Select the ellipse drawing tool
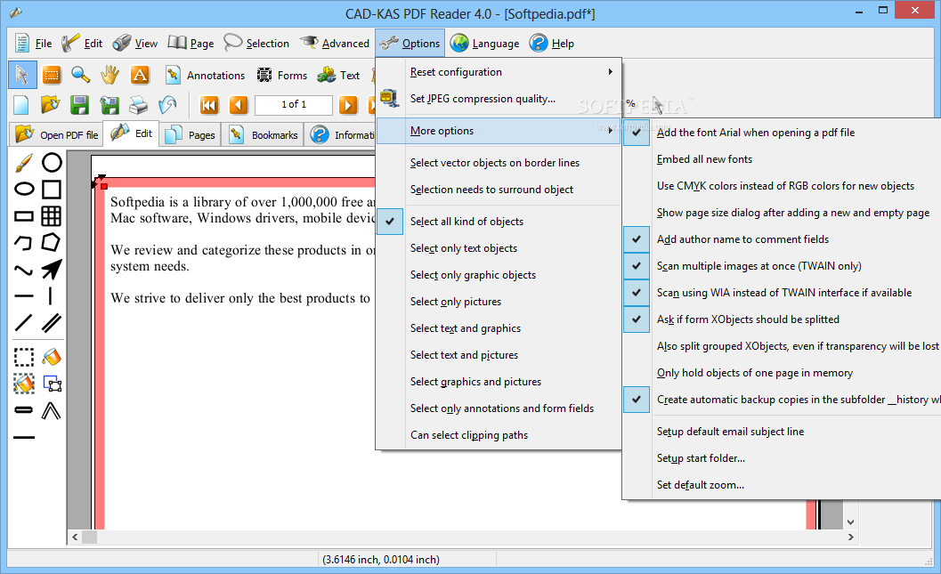Screen dimensions: 941x574 [23, 190]
